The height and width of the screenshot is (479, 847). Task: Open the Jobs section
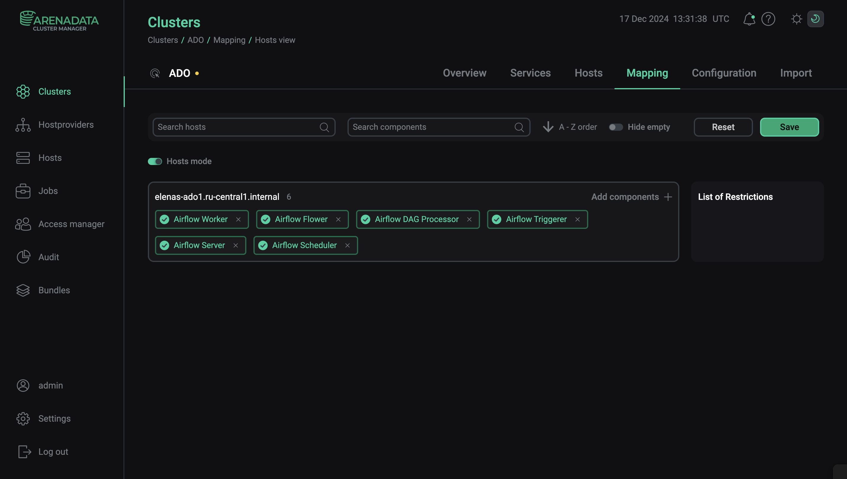pos(48,191)
